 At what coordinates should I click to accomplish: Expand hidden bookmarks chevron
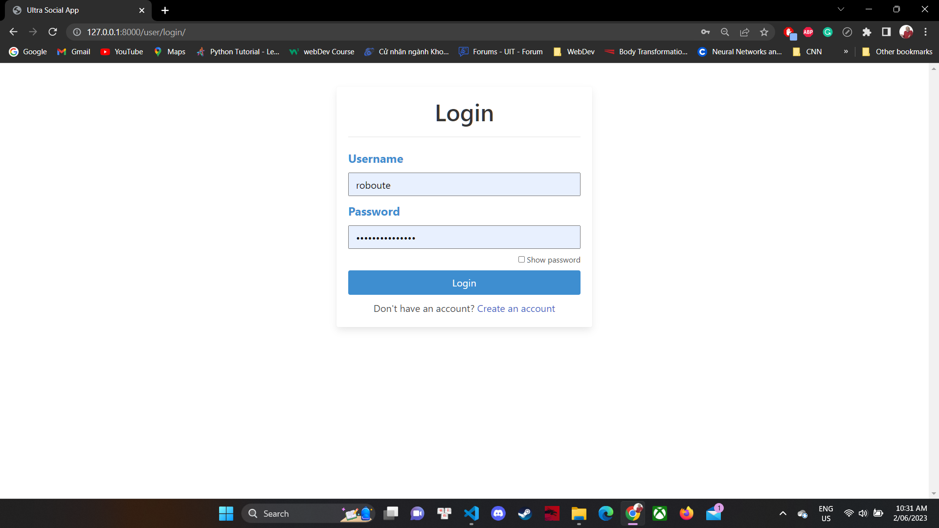click(846, 52)
